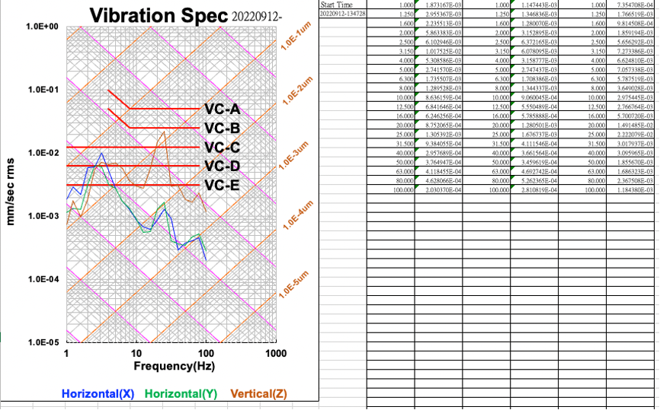Select cell with value 9.060045E-04
The image size is (660, 410).
534,97
